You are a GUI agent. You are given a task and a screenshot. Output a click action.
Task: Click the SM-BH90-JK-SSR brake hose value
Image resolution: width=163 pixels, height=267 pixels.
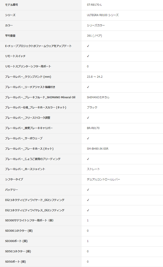coord(98,149)
